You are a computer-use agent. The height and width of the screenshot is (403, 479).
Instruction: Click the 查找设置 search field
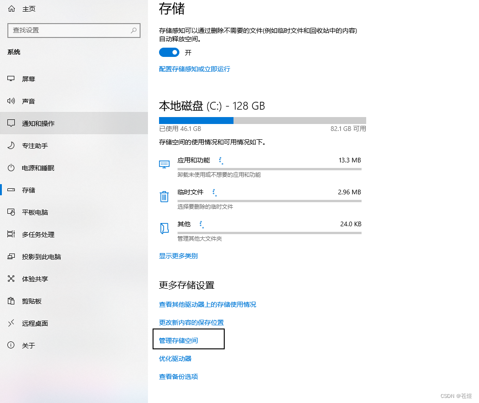point(74,30)
